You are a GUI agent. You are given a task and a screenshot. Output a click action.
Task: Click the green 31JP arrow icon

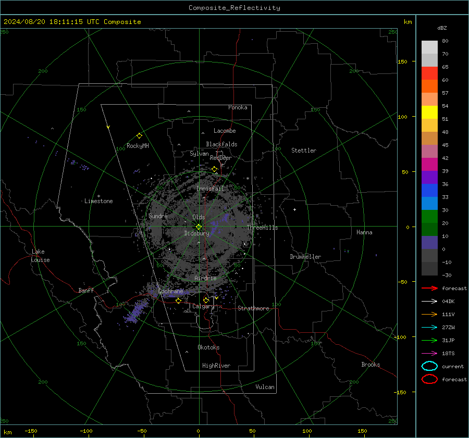[429, 340]
